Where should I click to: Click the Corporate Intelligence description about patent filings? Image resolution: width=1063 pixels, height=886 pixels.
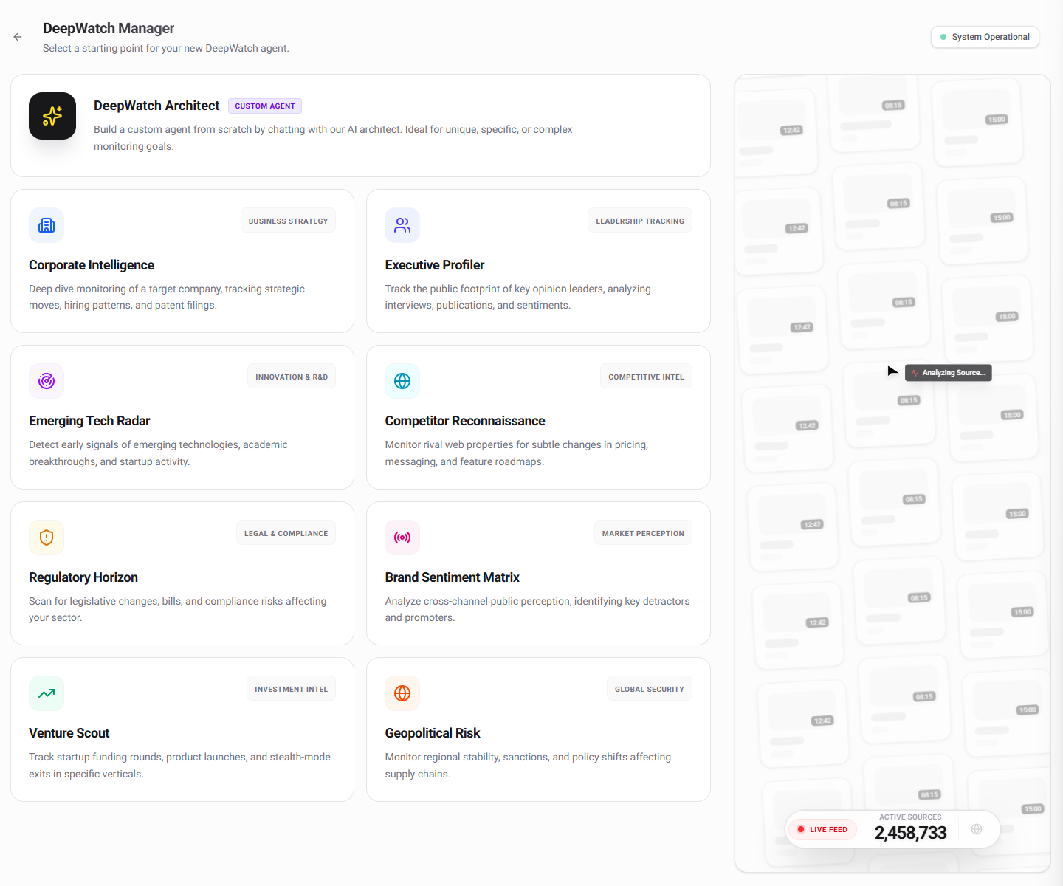point(167,297)
